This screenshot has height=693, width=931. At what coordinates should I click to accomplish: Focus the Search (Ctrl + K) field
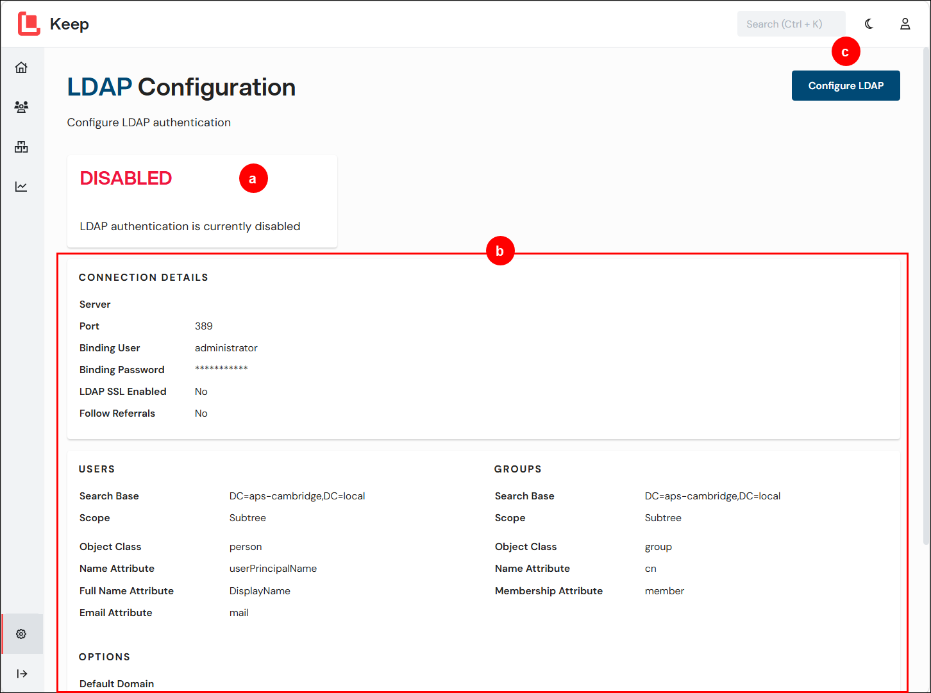click(x=791, y=24)
